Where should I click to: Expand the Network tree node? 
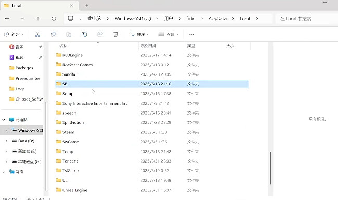tap(4, 172)
